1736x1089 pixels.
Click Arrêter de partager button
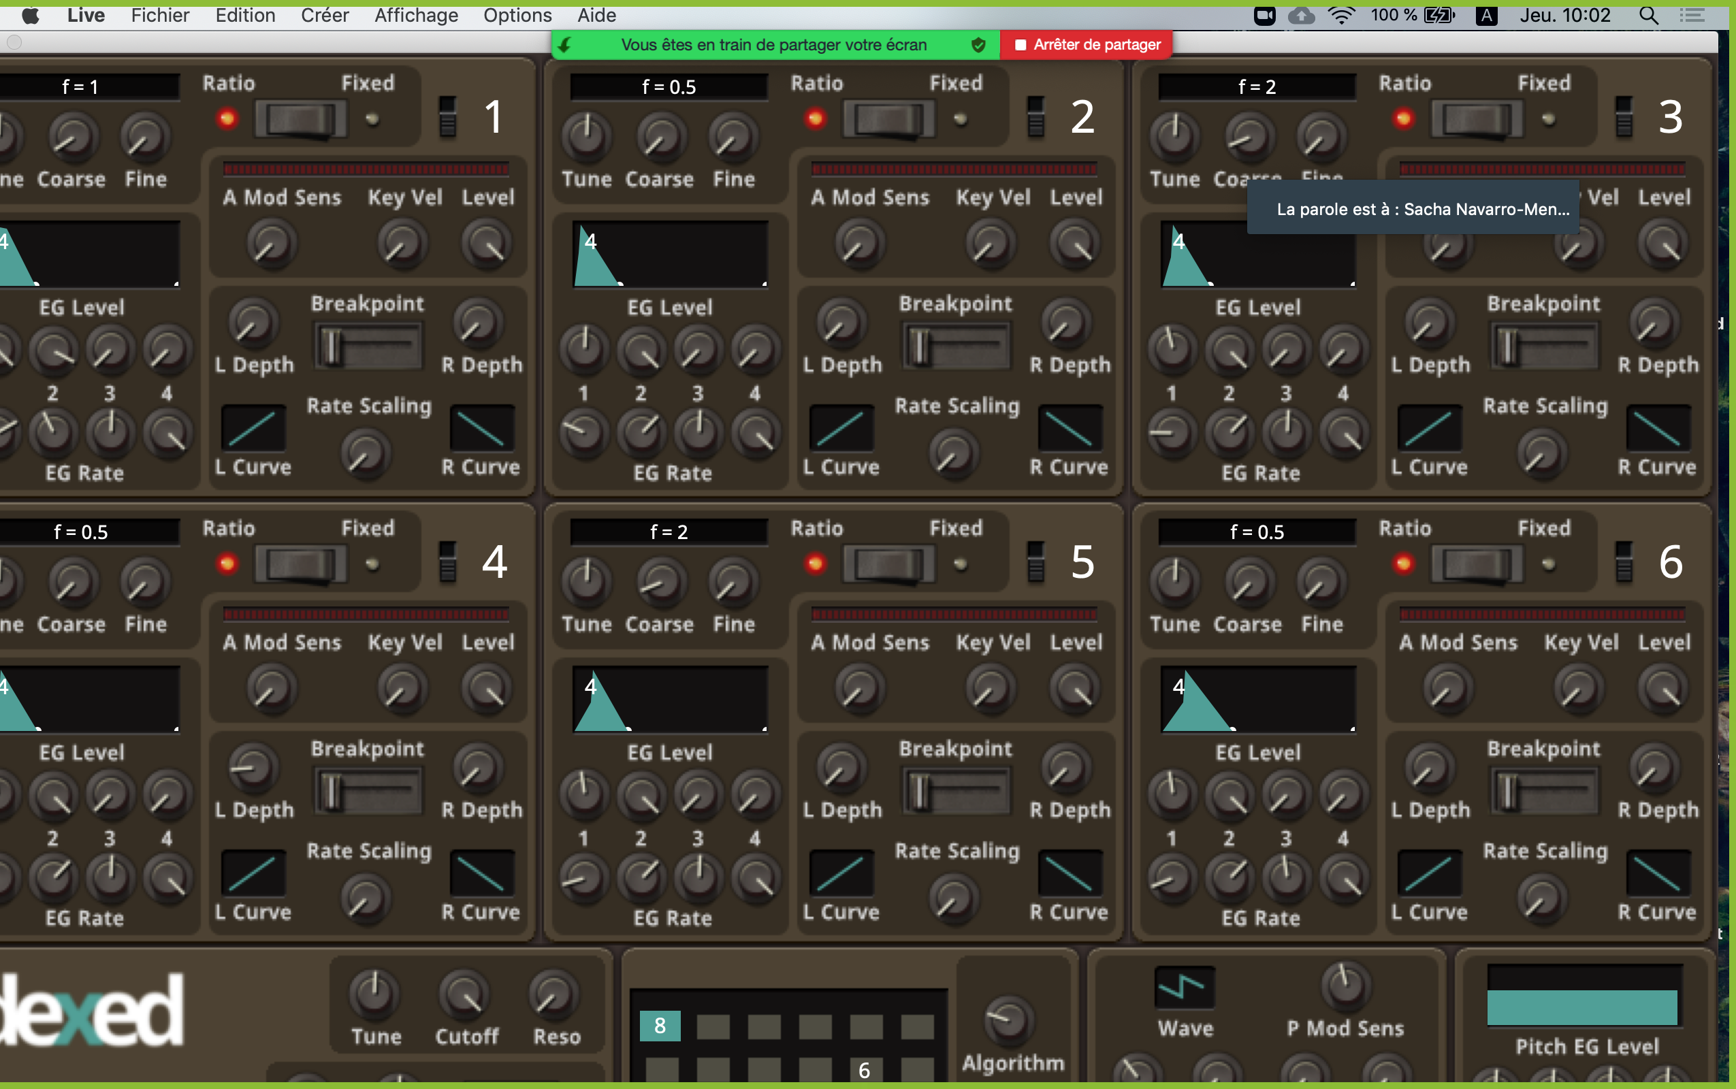point(1087,45)
